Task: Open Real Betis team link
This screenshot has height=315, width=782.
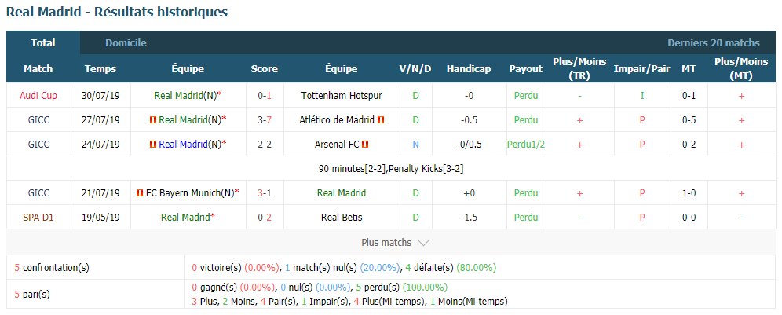Action: (x=342, y=217)
